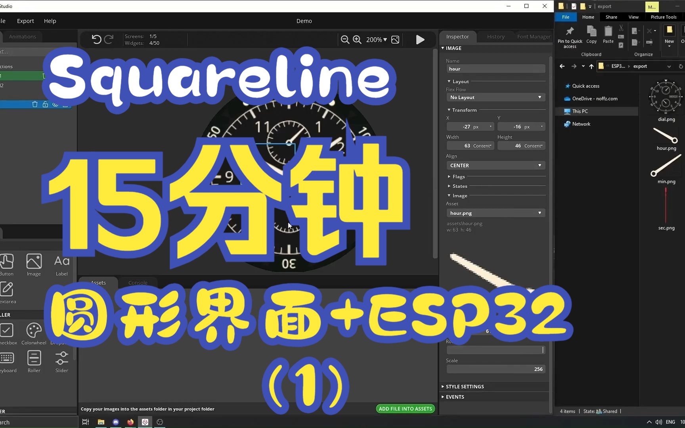The width and height of the screenshot is (685, 428).
Task: Add a Label widget
Action: tap(62, 265)
